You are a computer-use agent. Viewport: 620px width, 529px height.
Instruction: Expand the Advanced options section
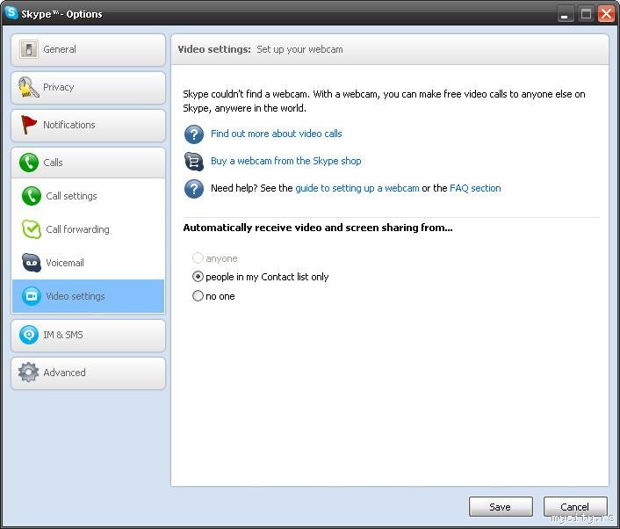click(x=88, y=373)
